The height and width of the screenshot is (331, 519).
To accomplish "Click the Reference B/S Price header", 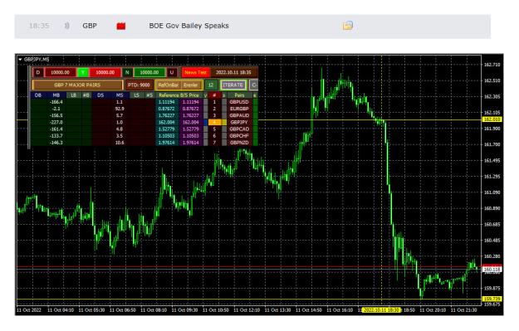I will pos(179,95).
